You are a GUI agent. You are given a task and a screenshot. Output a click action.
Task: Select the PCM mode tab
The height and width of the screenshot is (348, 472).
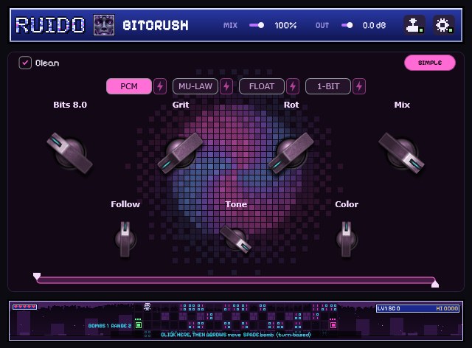[x=129, y=86]
